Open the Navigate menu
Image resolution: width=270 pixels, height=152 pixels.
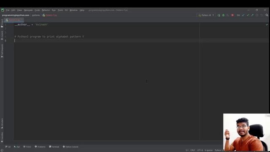tap(28, 10)
